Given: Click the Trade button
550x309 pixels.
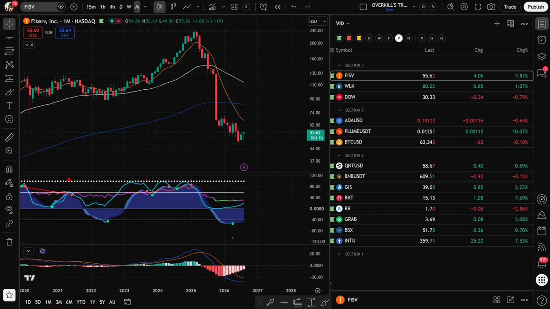Looking at the screenshot, I should click(x=510, y=7).
